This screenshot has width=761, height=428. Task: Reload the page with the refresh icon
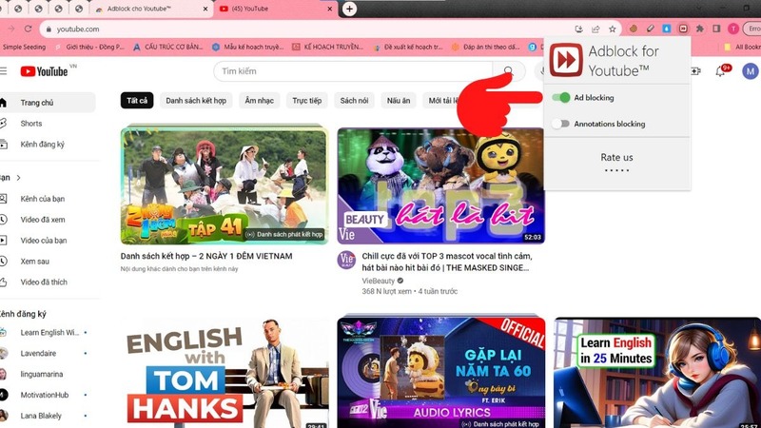29,29
